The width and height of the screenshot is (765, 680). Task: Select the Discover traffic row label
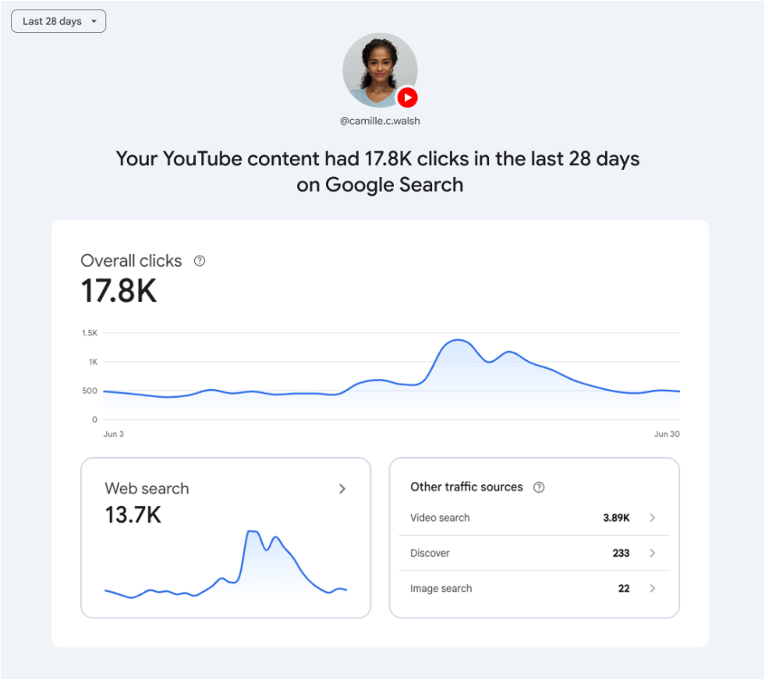click(430, 553)
